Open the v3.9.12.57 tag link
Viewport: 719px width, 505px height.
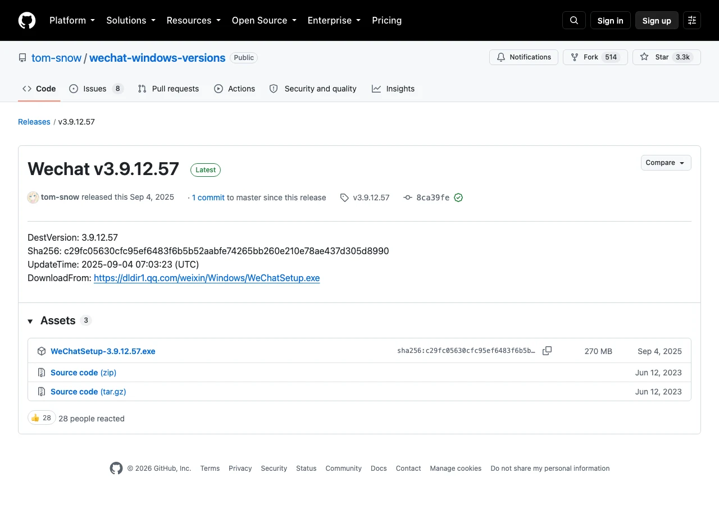coord(365,198)
